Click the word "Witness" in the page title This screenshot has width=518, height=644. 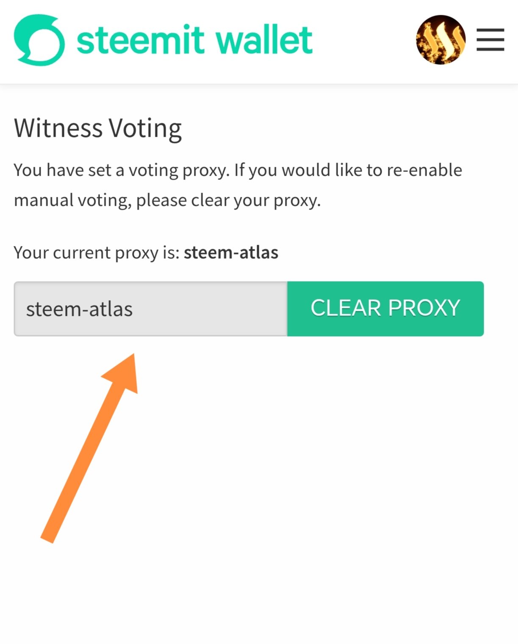(58, 128)
